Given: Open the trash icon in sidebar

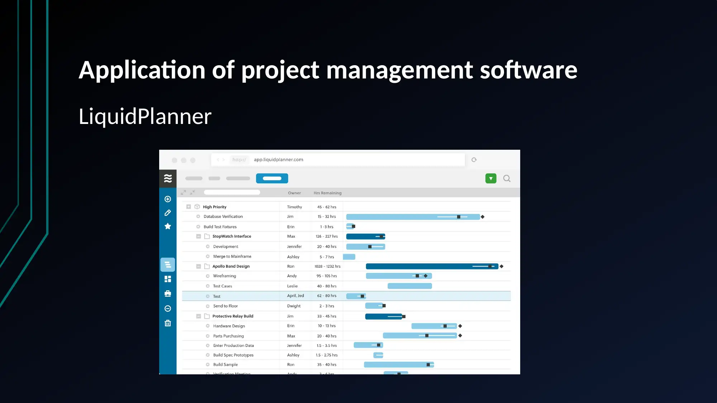Looking at the screenshot, I should 167,323.
